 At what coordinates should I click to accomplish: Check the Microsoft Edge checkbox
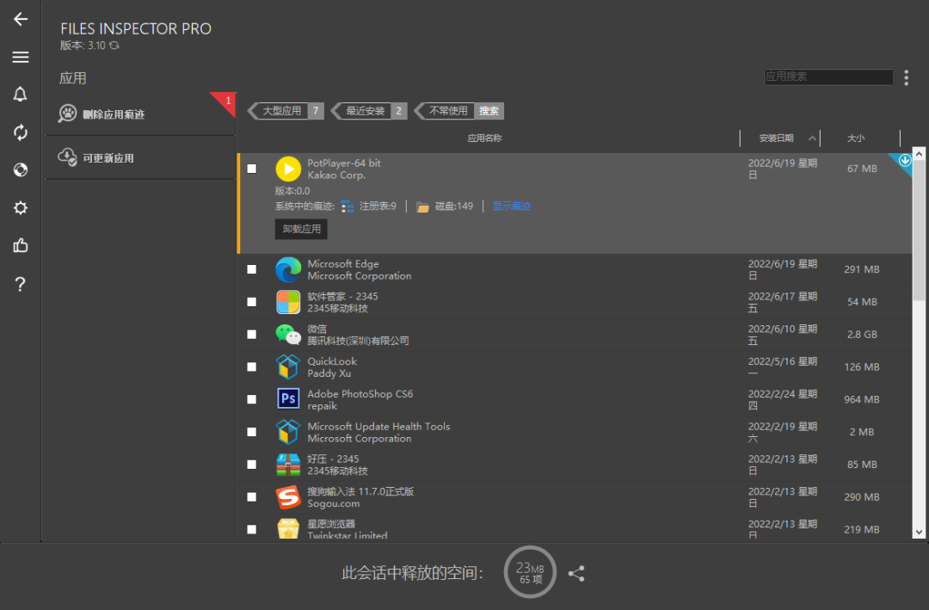point(252,270)
